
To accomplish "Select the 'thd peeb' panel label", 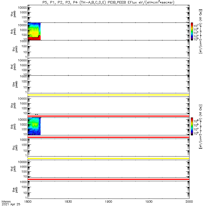I will [x=13, y=67].
